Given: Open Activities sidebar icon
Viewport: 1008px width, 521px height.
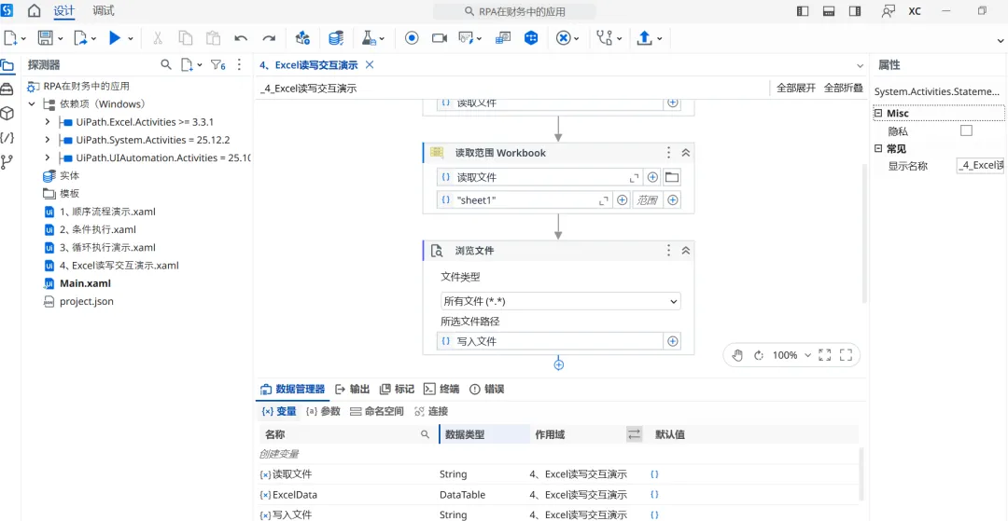Looking at the screenshot, I should click(7, 89).
